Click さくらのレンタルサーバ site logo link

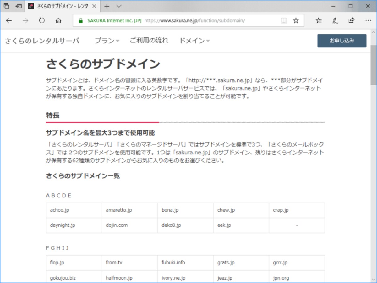pyautogui.click(x=42, y=41)
